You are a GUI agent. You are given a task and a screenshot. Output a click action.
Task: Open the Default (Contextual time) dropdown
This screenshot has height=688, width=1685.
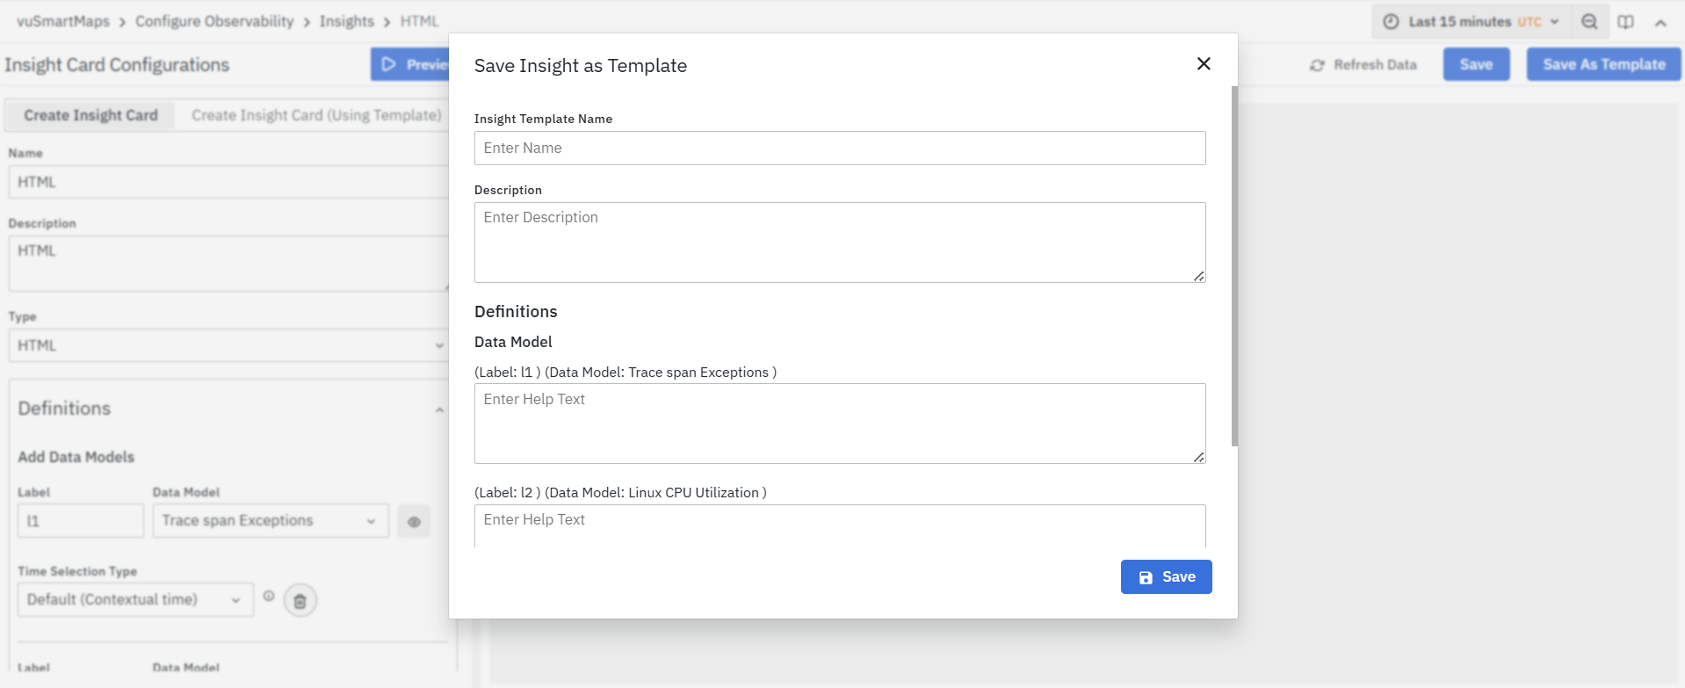pos(134,599)
